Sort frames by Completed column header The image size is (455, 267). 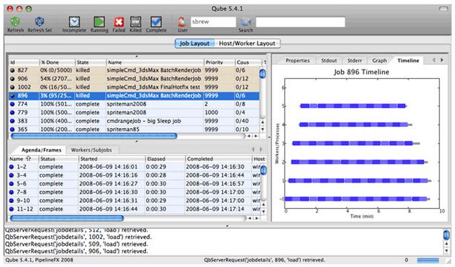point(218,159)
